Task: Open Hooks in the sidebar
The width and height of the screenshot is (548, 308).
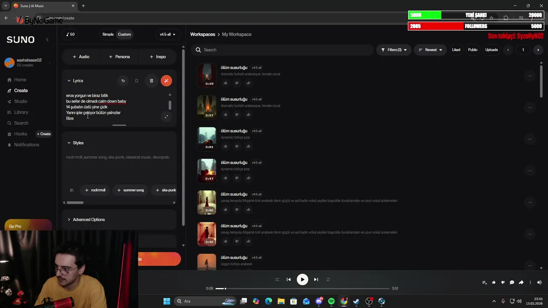Action: 20,134
